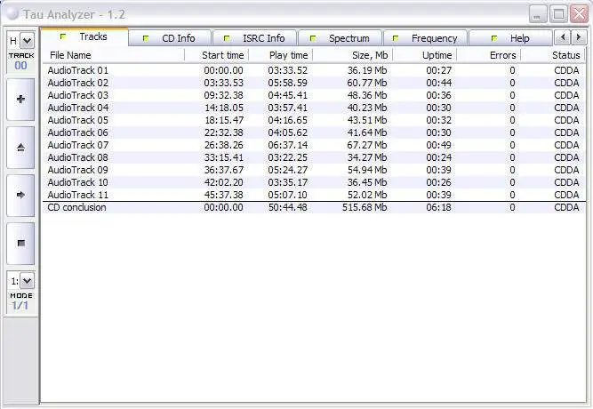Sort by File Name column header

tap(113, 55)
